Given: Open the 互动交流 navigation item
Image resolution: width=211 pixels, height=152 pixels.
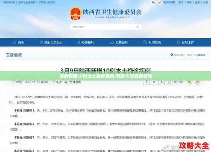Looking at the screenshot, I should 152,42.
